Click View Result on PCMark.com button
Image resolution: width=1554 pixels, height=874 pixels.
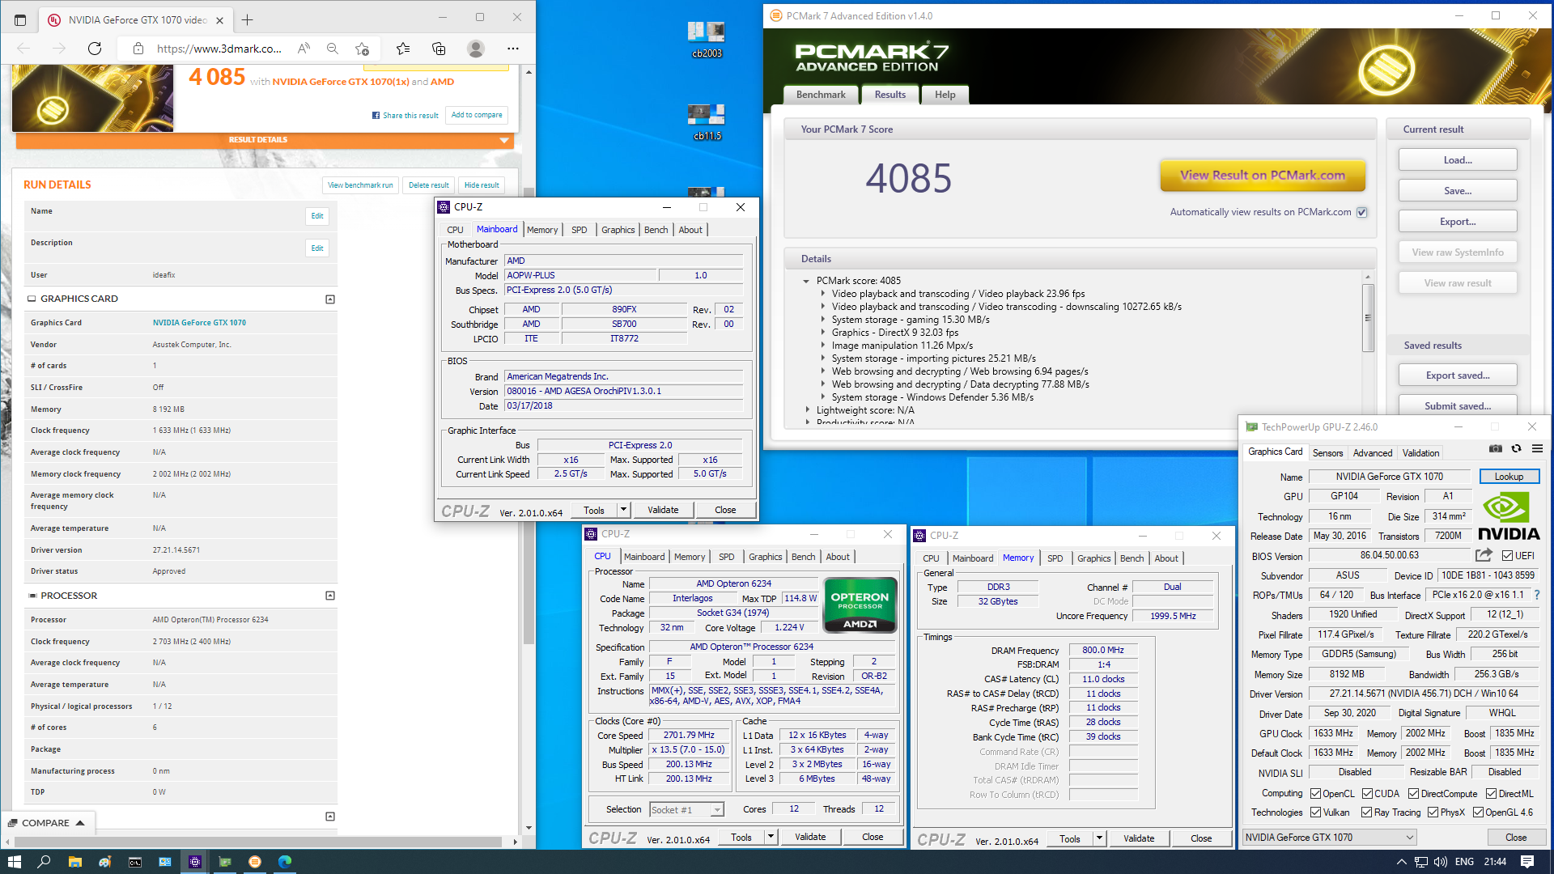pyautogui.click(x=1263, y=175)
